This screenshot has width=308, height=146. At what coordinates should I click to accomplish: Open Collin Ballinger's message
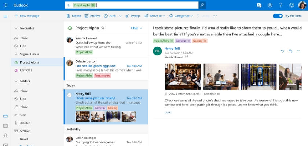point(106,140)
